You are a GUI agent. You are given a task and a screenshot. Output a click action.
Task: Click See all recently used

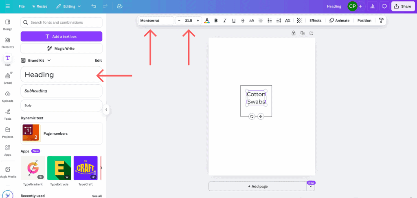pyautogui.click(x=97, y=196)
